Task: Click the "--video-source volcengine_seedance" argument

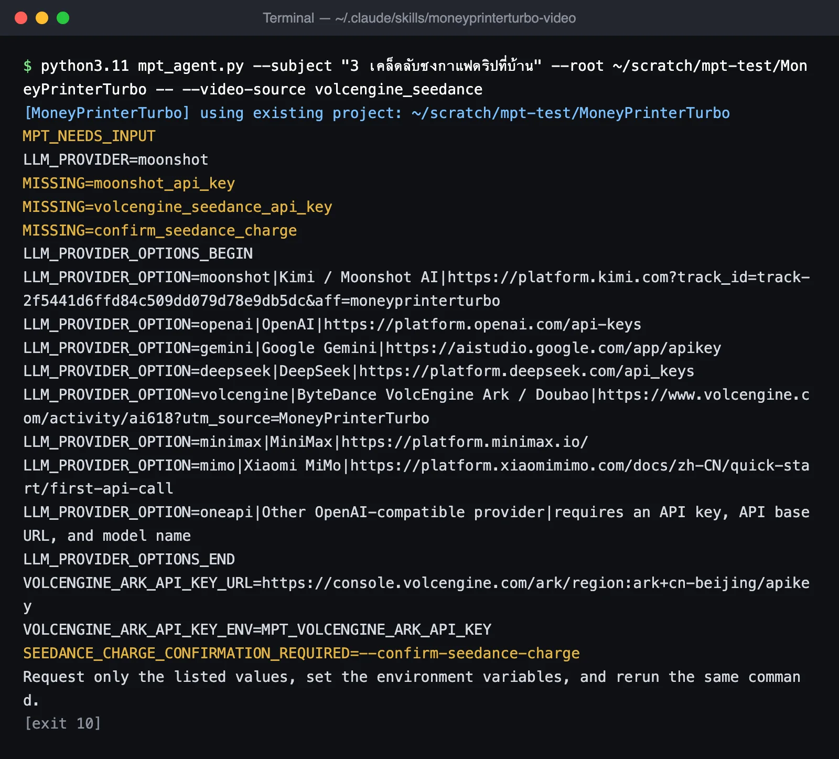Action: coord(332,89)
